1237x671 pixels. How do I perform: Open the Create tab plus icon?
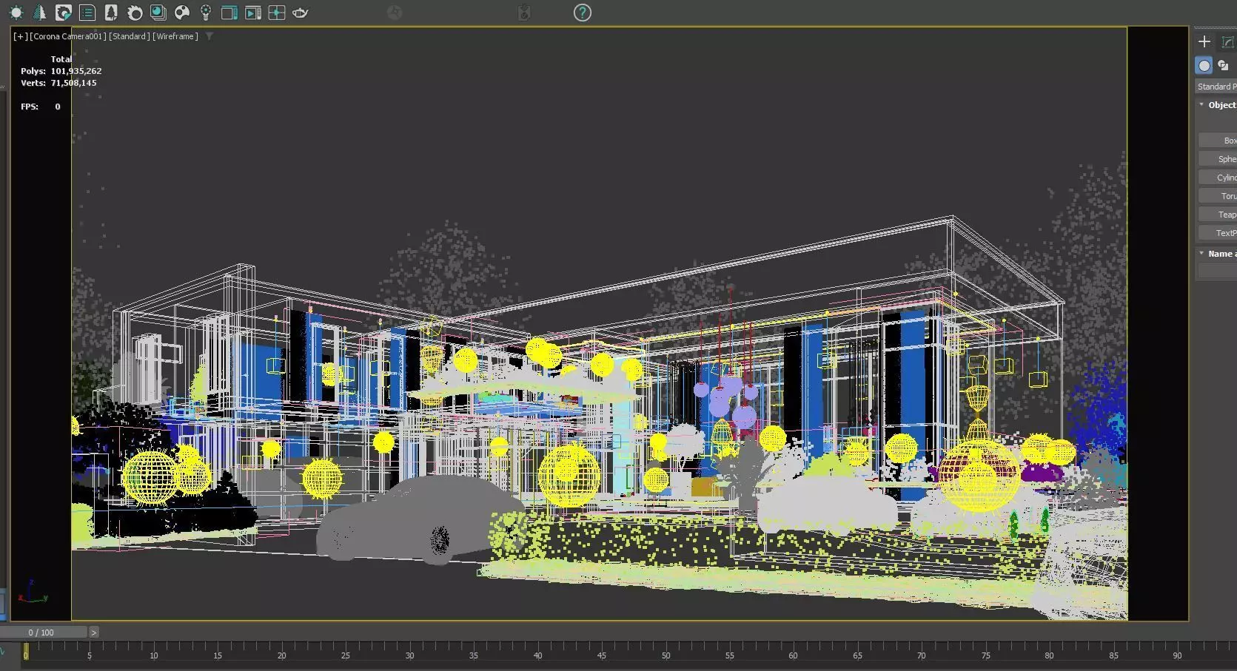[x=1204, y=42]
